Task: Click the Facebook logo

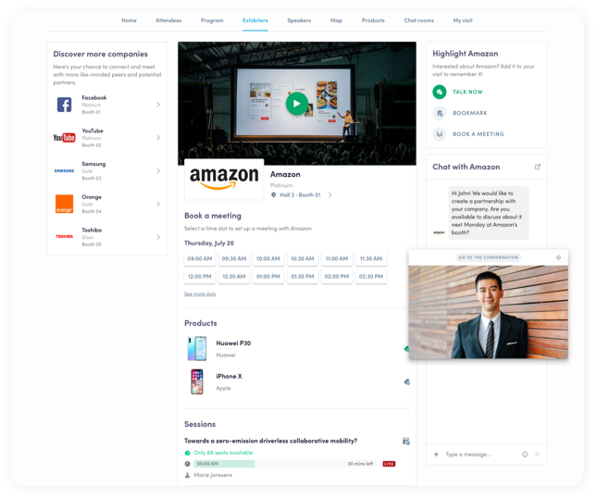Action: (x=65, y=105)
